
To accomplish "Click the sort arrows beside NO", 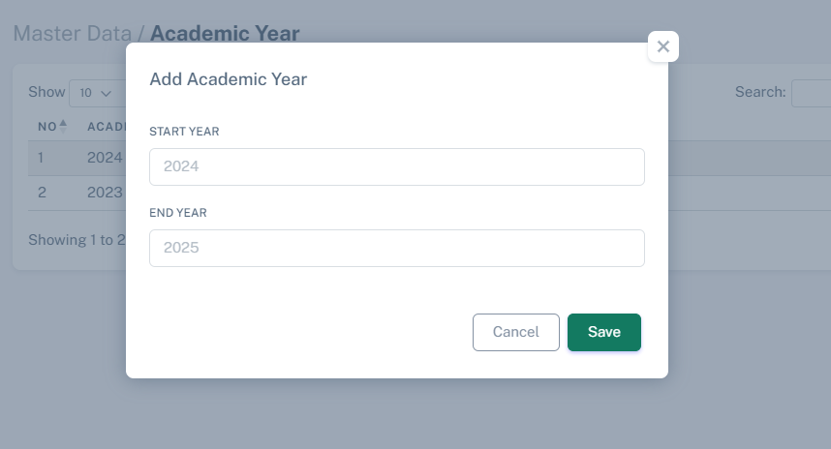I will tap(64, 126).
